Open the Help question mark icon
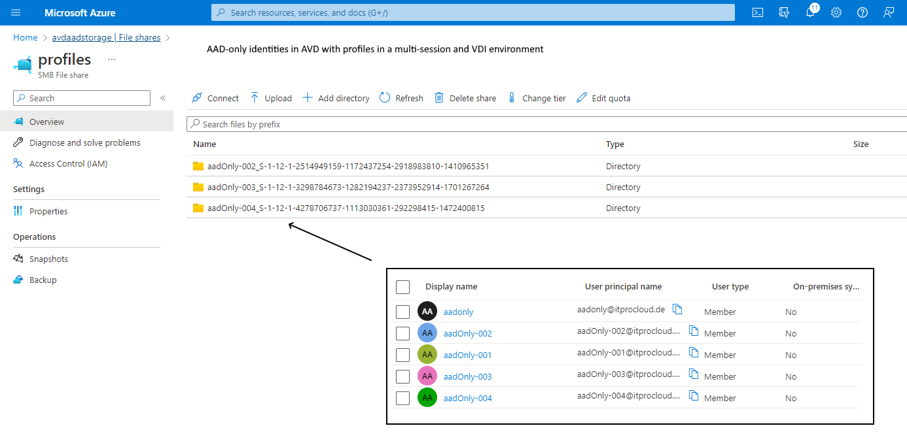This screenshot has width=907, height=443. click(863, 12)
